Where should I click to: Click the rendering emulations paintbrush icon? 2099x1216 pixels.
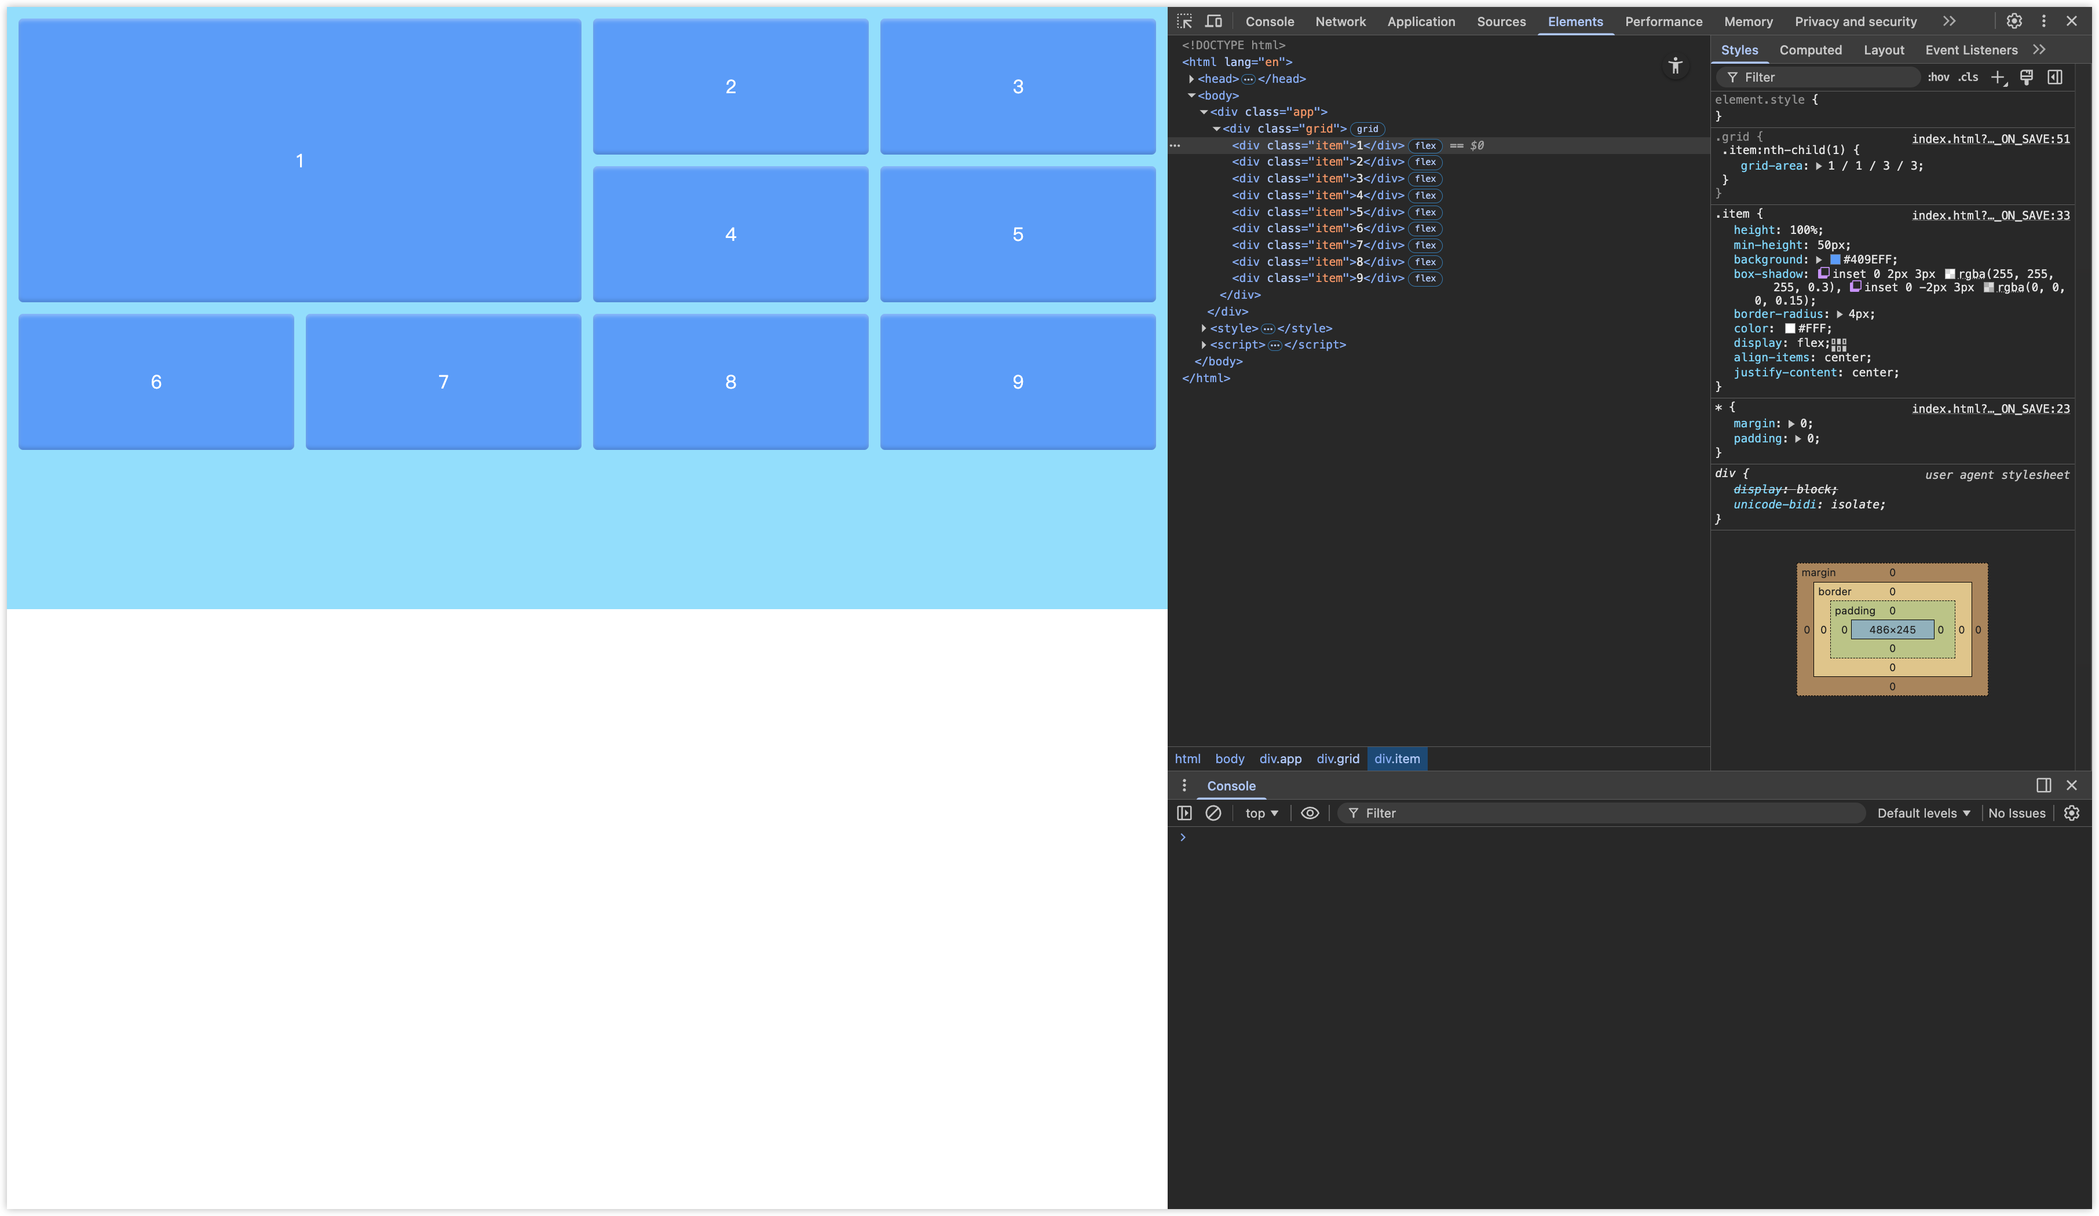click(2027, 78)
